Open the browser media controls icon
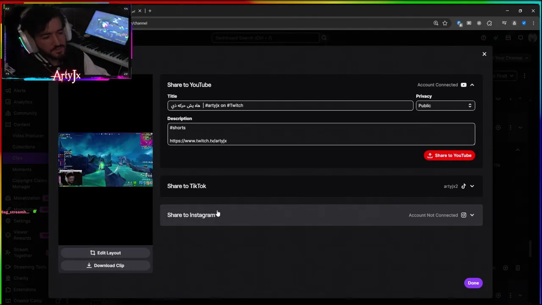 point(504,23)
